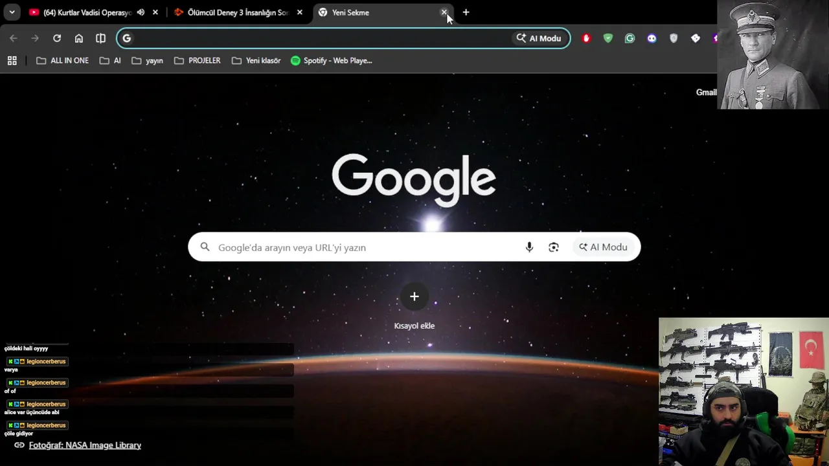This screenshot has width=829, height=466.
Task: Open the home page icon
Action: click(79, 38)
